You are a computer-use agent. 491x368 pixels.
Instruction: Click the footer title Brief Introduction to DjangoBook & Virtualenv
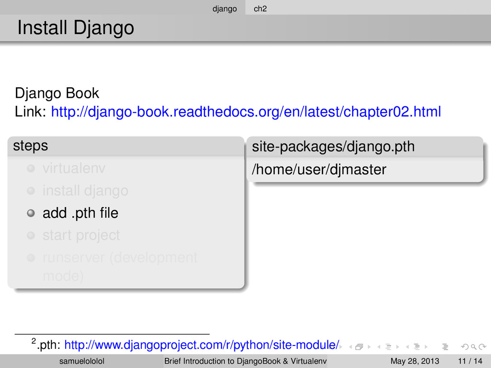coord(245,361)
